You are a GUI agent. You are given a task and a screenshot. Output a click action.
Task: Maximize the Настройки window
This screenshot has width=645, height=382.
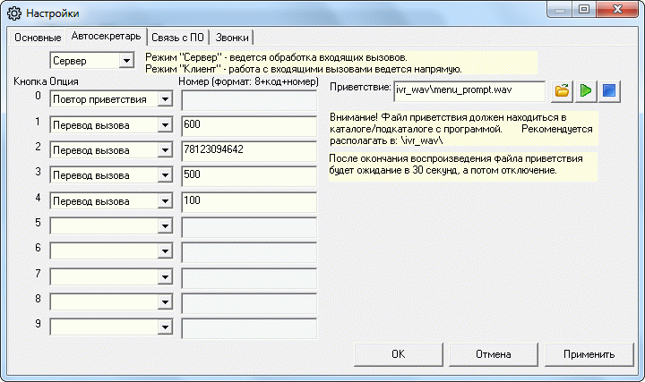tap(584, 10)
